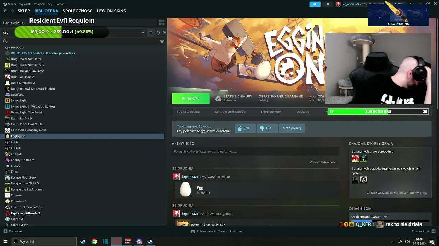
Task: Click the Powiedz coś o tej grze field
Action: [256, 152]
